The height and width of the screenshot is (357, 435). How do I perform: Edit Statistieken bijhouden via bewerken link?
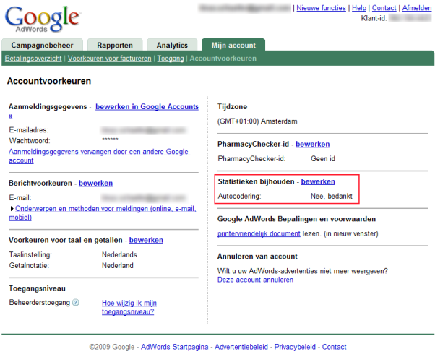tap(318, 181)
